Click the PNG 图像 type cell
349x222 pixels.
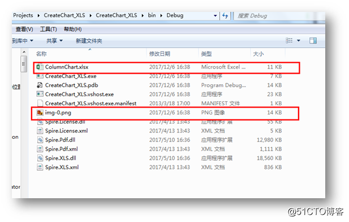click(213, 113)
